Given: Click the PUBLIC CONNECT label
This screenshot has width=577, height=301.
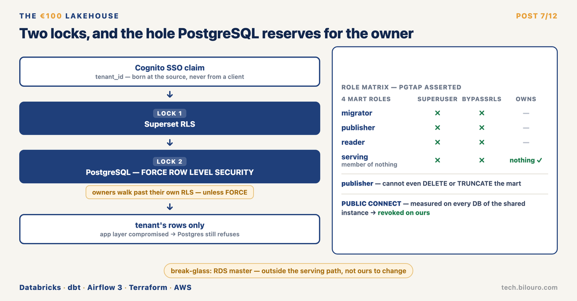Looking at the screenshot, I should 372,204.
